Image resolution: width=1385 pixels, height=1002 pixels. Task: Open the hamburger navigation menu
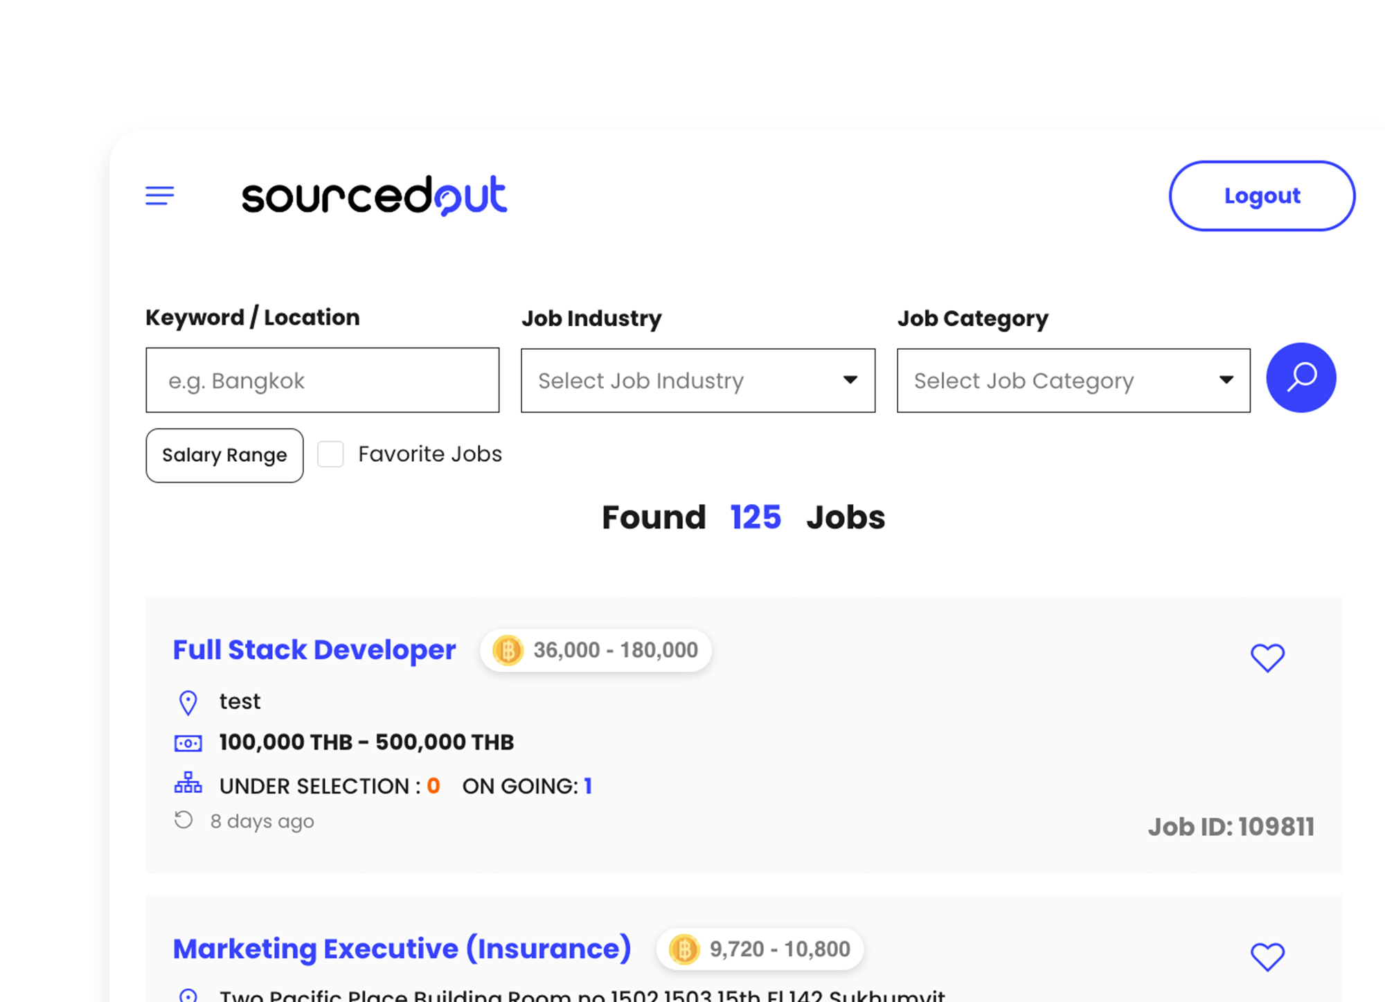coord(159,196)
